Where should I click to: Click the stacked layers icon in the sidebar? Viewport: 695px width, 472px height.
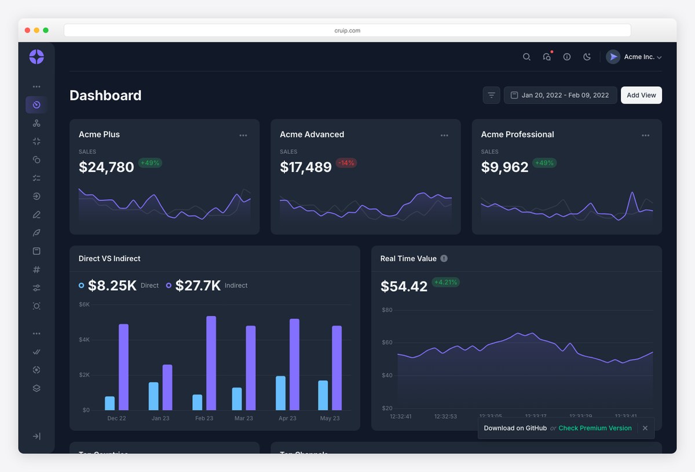click(x=36, y=389)
